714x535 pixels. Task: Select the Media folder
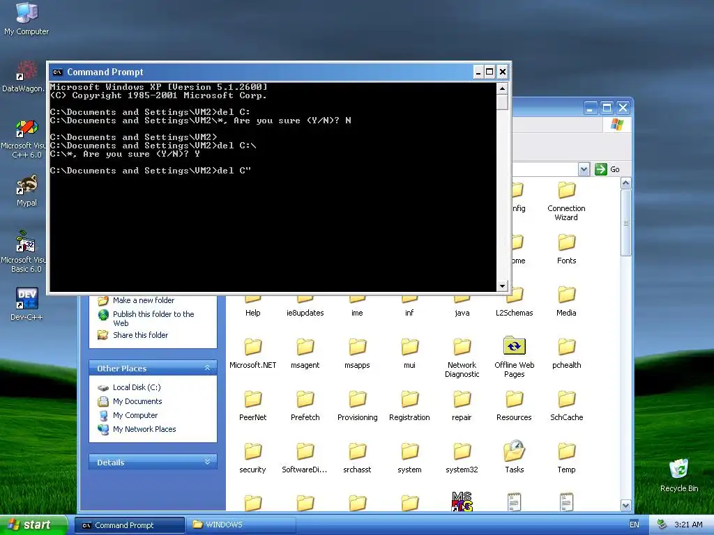pos(566,301)
